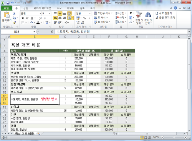Click 새로 만들기 New button

(164, 13)
